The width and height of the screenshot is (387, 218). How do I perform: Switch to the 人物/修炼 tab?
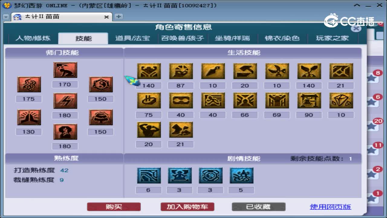[x=33, y=38]
